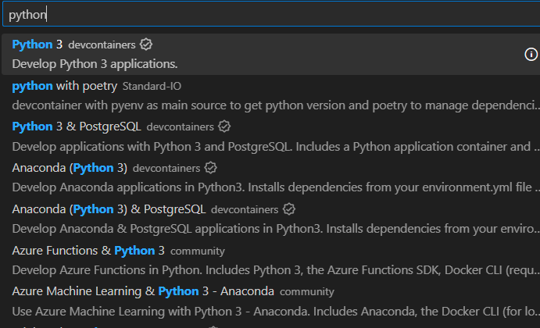The width and height of the screenshot is (540, 328).
Task: Click 'community' label on Azure Machine Learning row
Action: (307, 292)
